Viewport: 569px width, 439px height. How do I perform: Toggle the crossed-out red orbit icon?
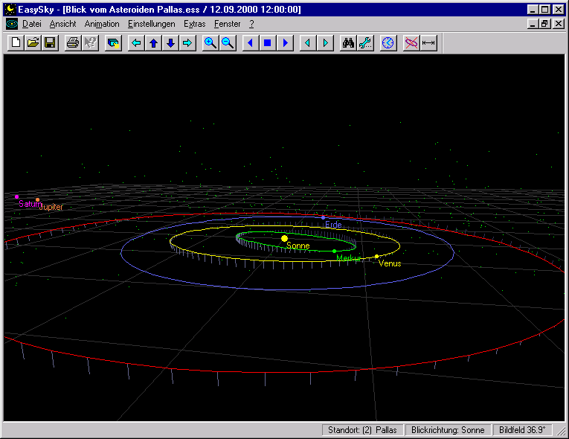pyautogui.click(x=411, y=43)
